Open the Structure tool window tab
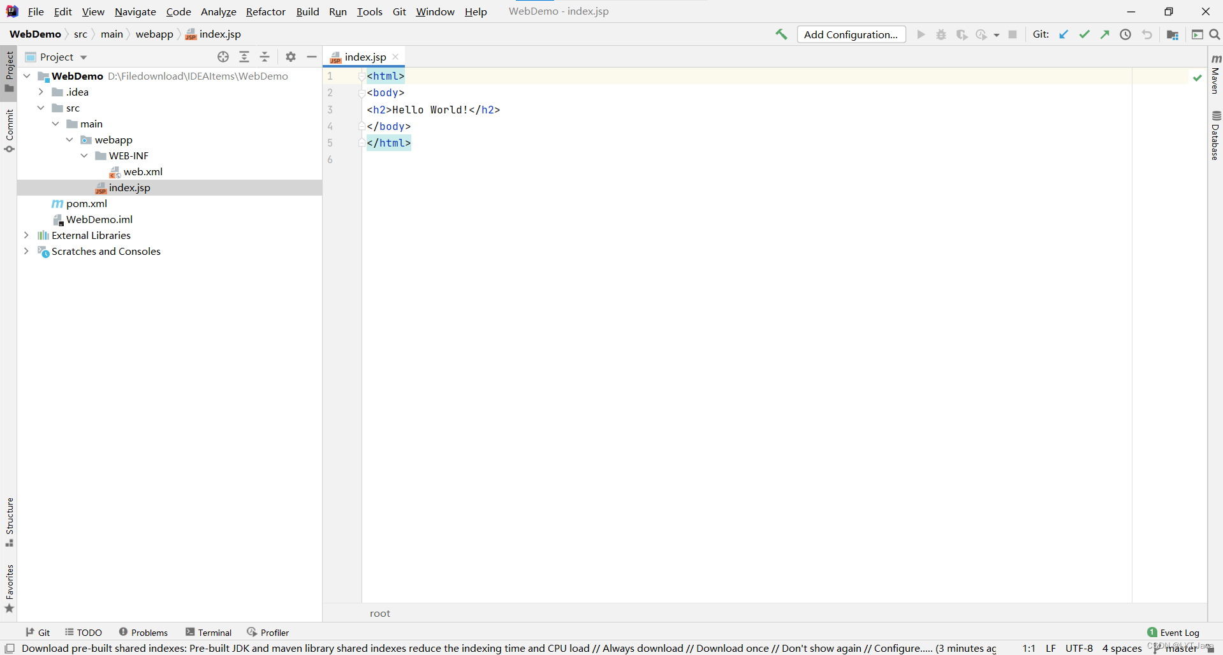Image resolution: width=1223 pixels, height=655 pixels. tap(9, 522)
